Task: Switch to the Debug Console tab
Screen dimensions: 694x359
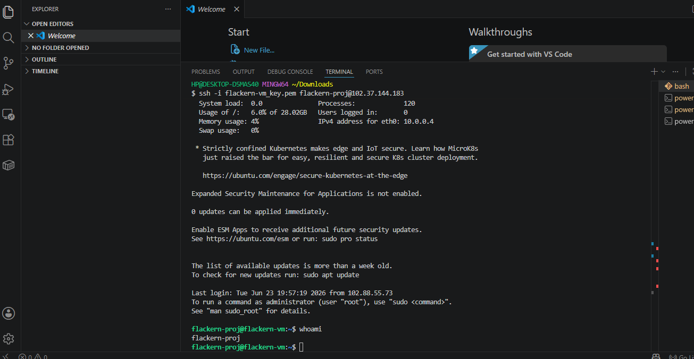Action: point(290,72)
